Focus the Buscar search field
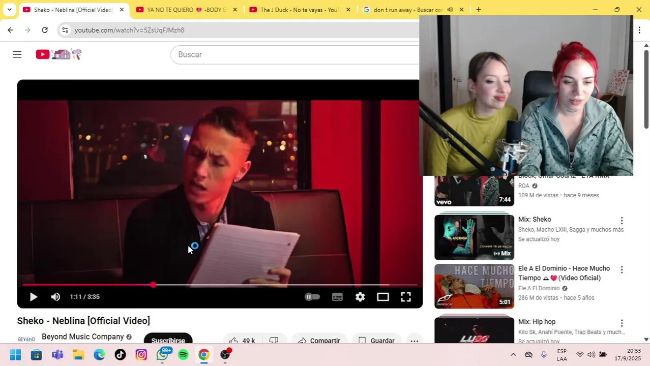The width and height of the screenshot is (650, 366). pyautogui.click(x=295, y=54)
